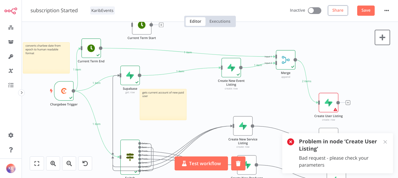
Task: Open the templates box icon
Action: pyautogui.click(x=11, y=42)
